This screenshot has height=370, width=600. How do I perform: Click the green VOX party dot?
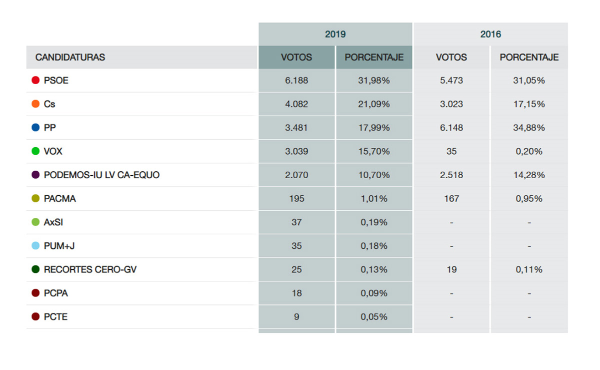coord(35,151)
